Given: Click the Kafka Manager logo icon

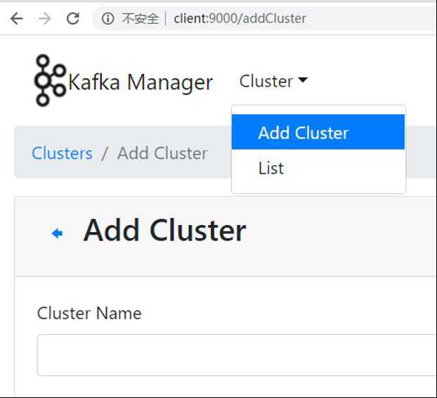Looking at the screenshot, I should click(x=50, y=80).
